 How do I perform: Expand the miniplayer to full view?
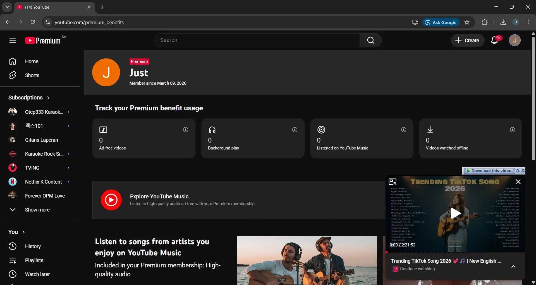pos(393,182)
